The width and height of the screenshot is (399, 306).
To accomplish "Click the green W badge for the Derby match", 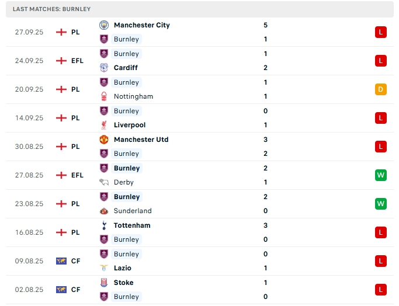I will coord(381,175).
